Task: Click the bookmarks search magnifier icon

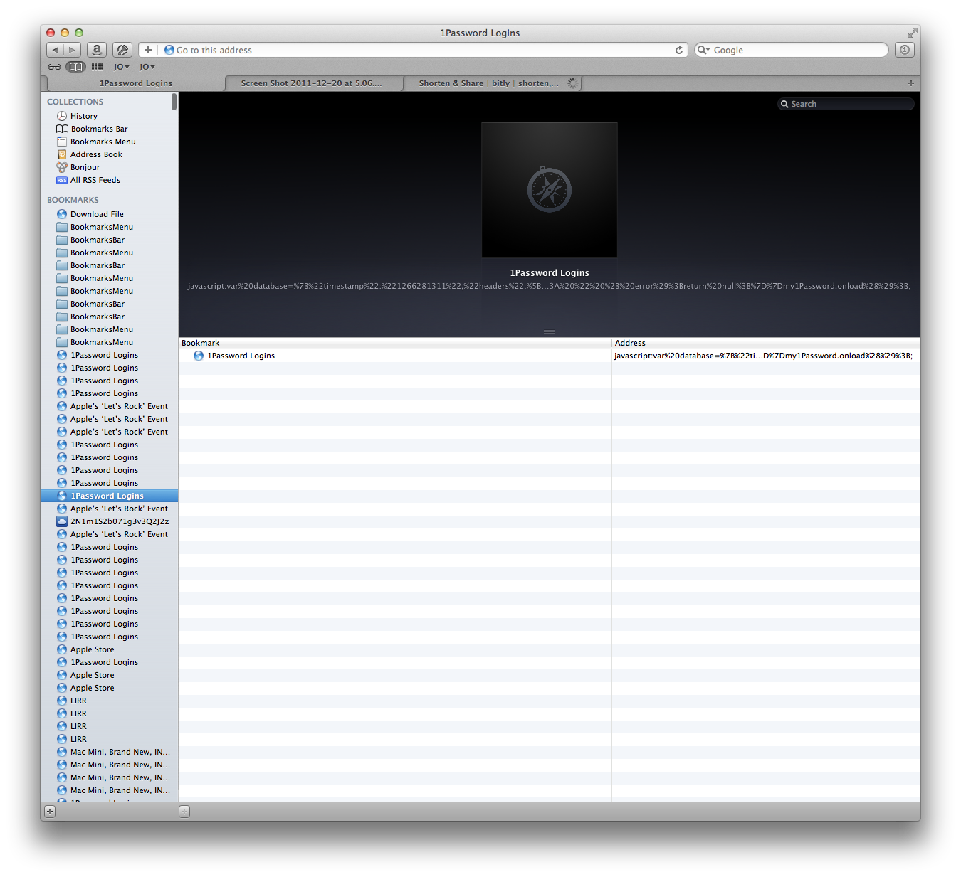Action: pyautogui.click(x=784, y=104)
